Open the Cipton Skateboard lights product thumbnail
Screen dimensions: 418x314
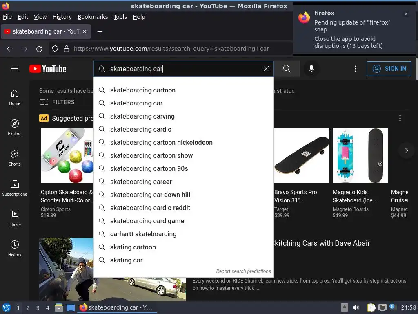click(67, 155)
